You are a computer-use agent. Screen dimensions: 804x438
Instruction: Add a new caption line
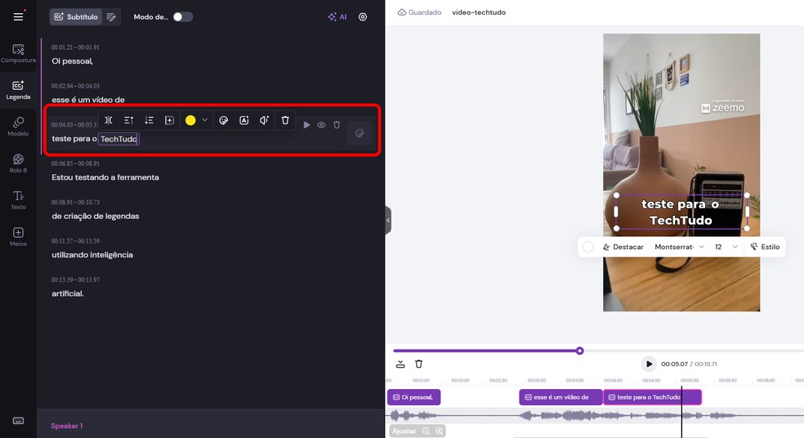point(169,120)
